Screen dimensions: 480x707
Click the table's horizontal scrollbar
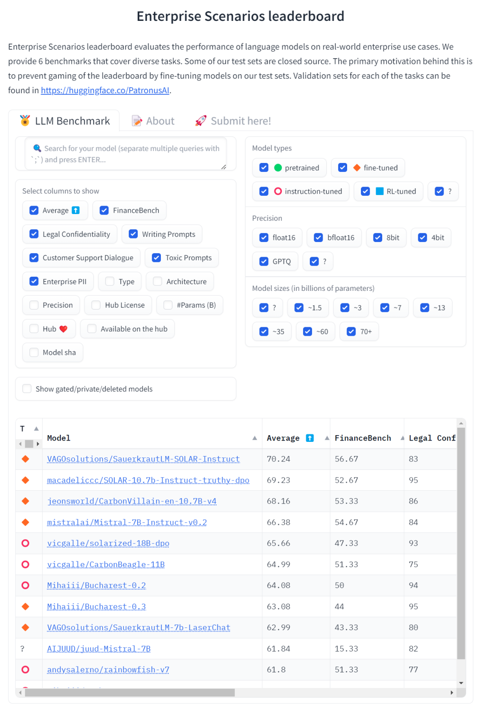tap(130, 693)
